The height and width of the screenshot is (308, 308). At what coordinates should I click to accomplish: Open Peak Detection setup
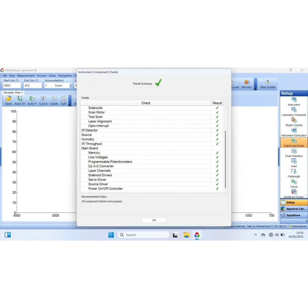[x=294, y=153]
